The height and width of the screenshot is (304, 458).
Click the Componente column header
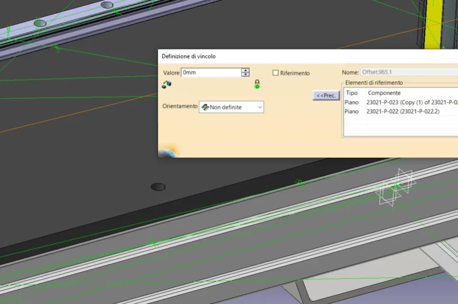[384, 93]
